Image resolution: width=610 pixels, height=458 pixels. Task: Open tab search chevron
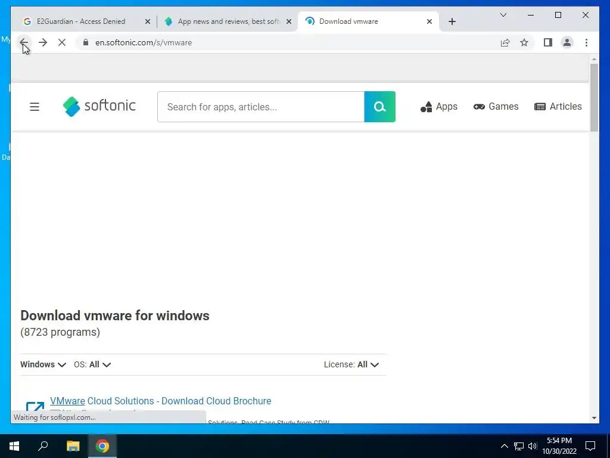click(503, 15)
